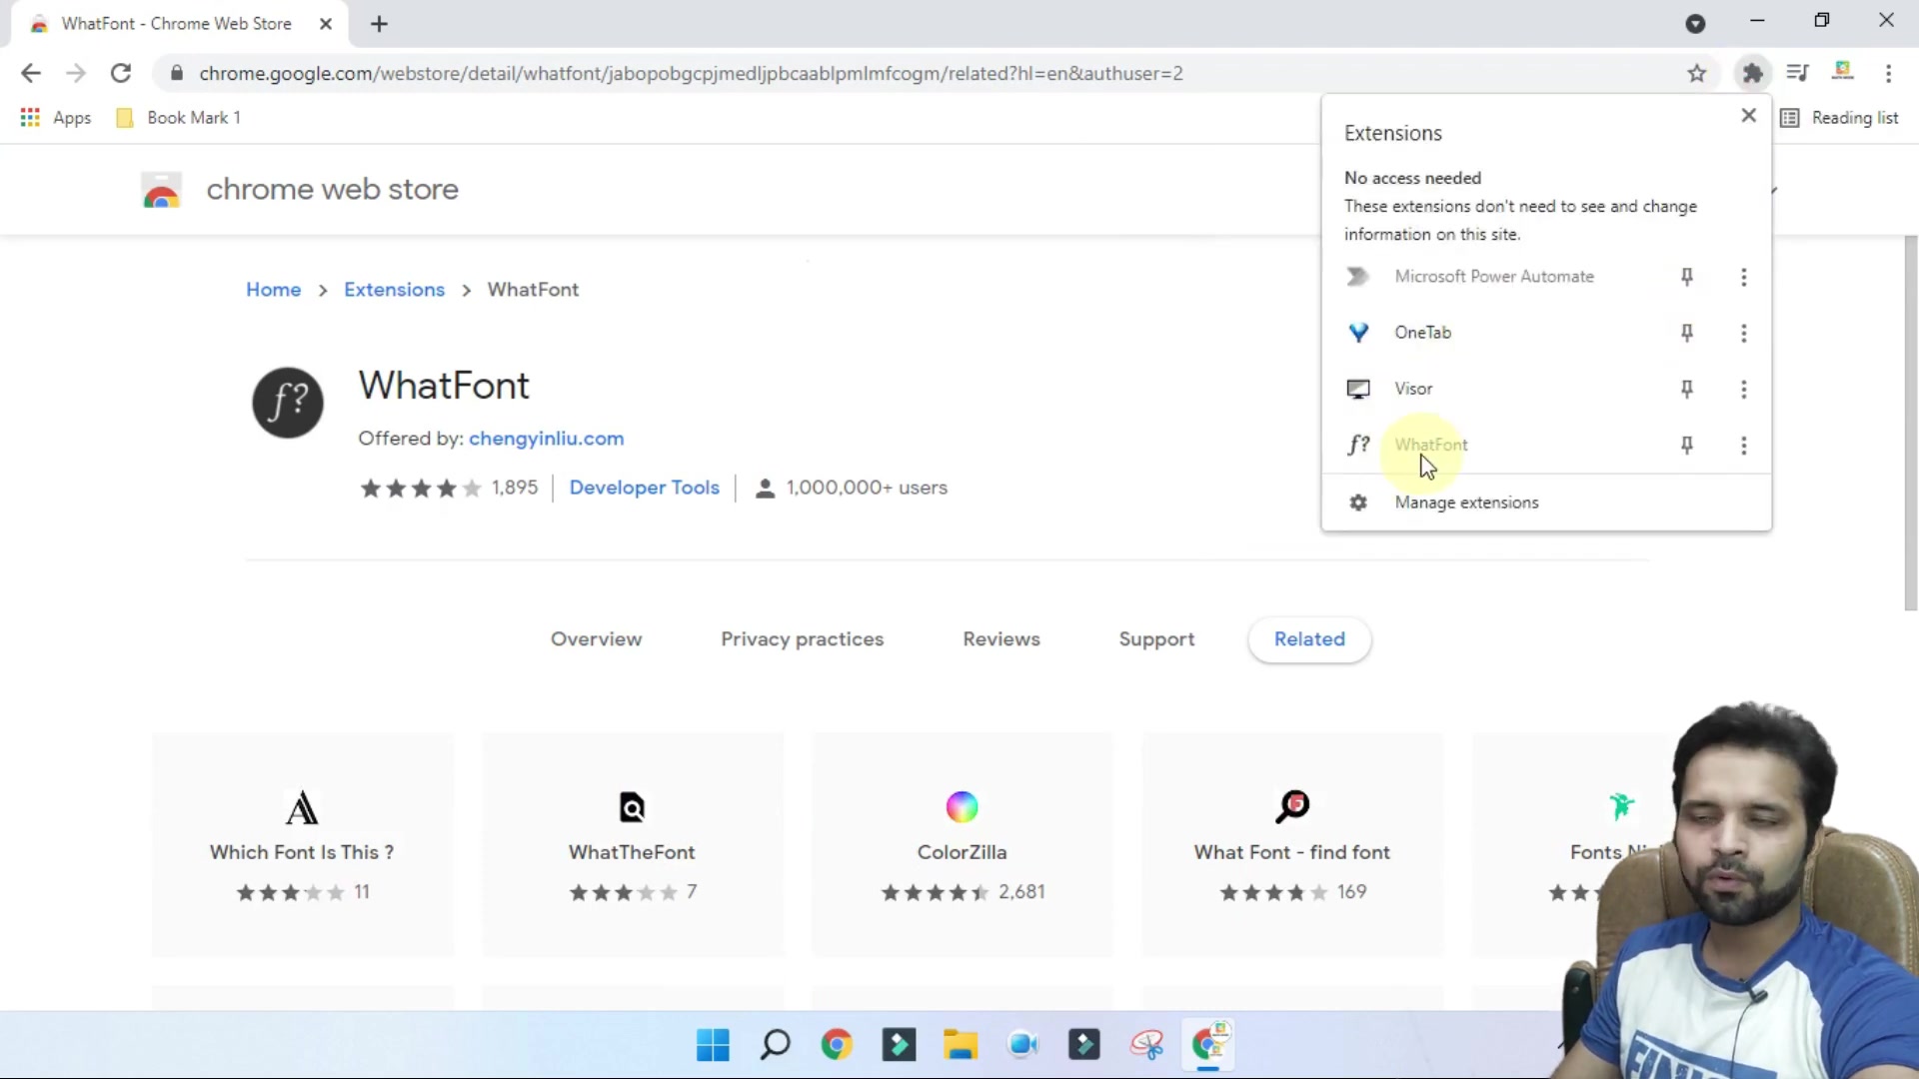Image resolution: width=1919 pixels, height=1079 pixels.
Task: Go back to the previous page
Action: click(x=31, y=73)
